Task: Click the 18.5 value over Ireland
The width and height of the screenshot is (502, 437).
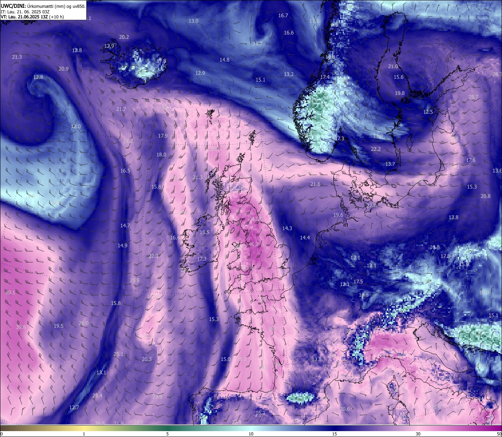Action: tap(204, 232)
